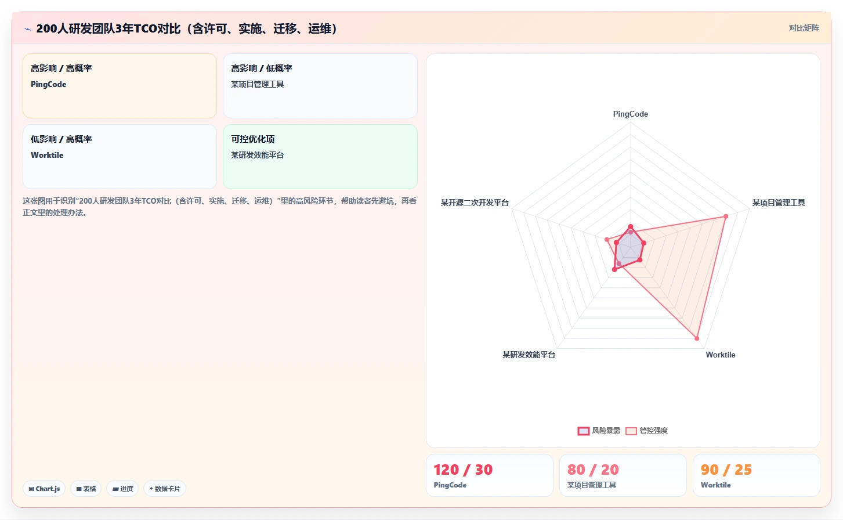
Task: Select the 低影响 / 高概率 Worktile card
Action: 120,157
